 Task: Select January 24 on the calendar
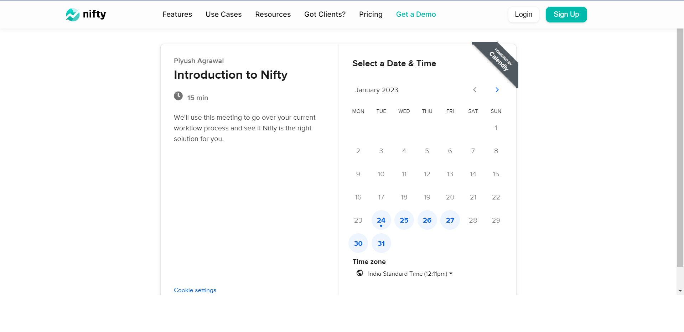(x=381, y=220)
